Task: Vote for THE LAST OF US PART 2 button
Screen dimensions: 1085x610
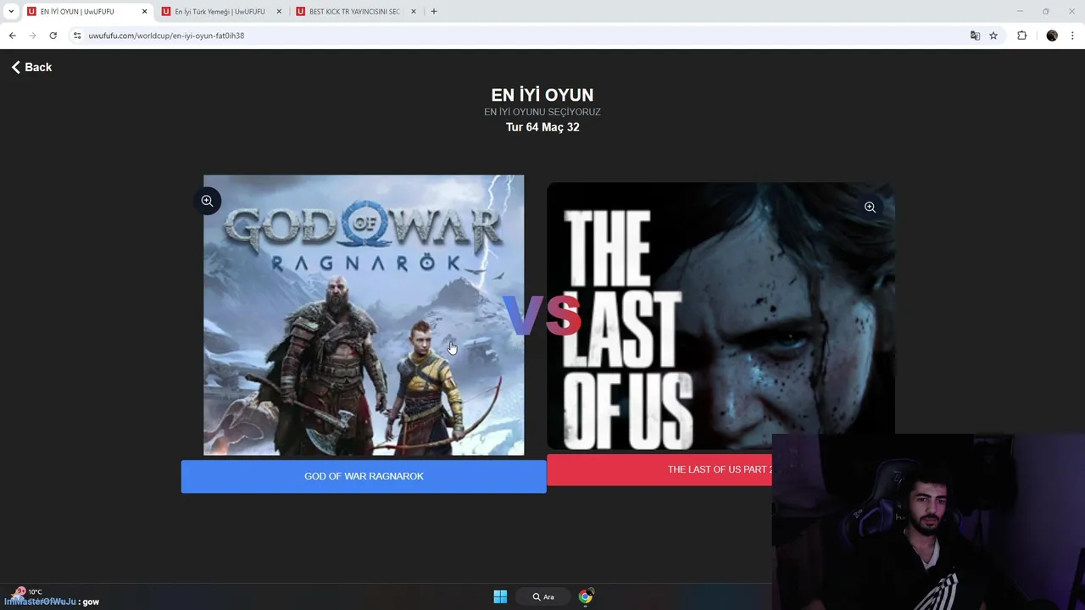Action: (659, 469)
